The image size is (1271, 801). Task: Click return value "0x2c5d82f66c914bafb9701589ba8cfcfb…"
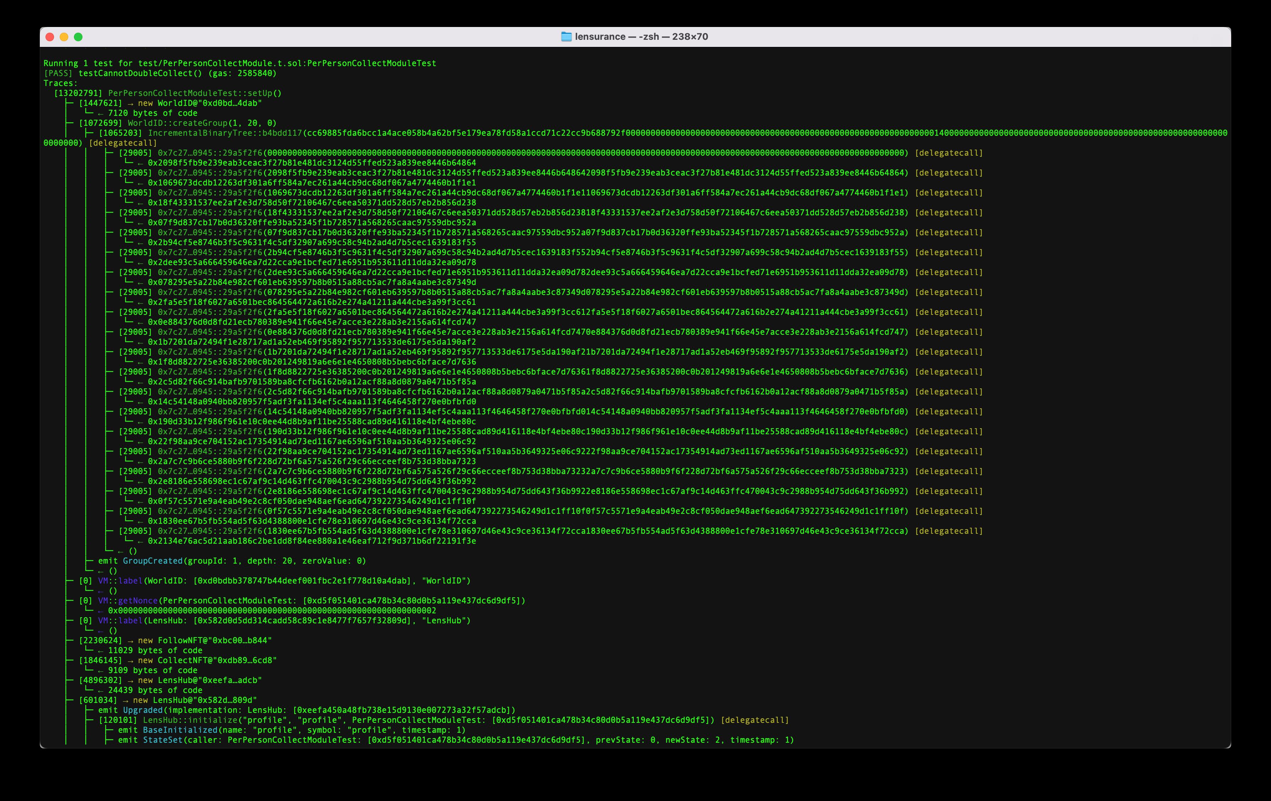click(312, 382)
